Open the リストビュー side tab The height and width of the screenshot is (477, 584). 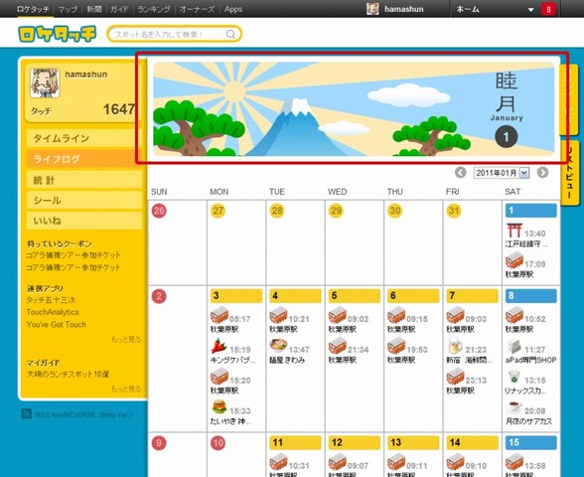pos(569,173)
